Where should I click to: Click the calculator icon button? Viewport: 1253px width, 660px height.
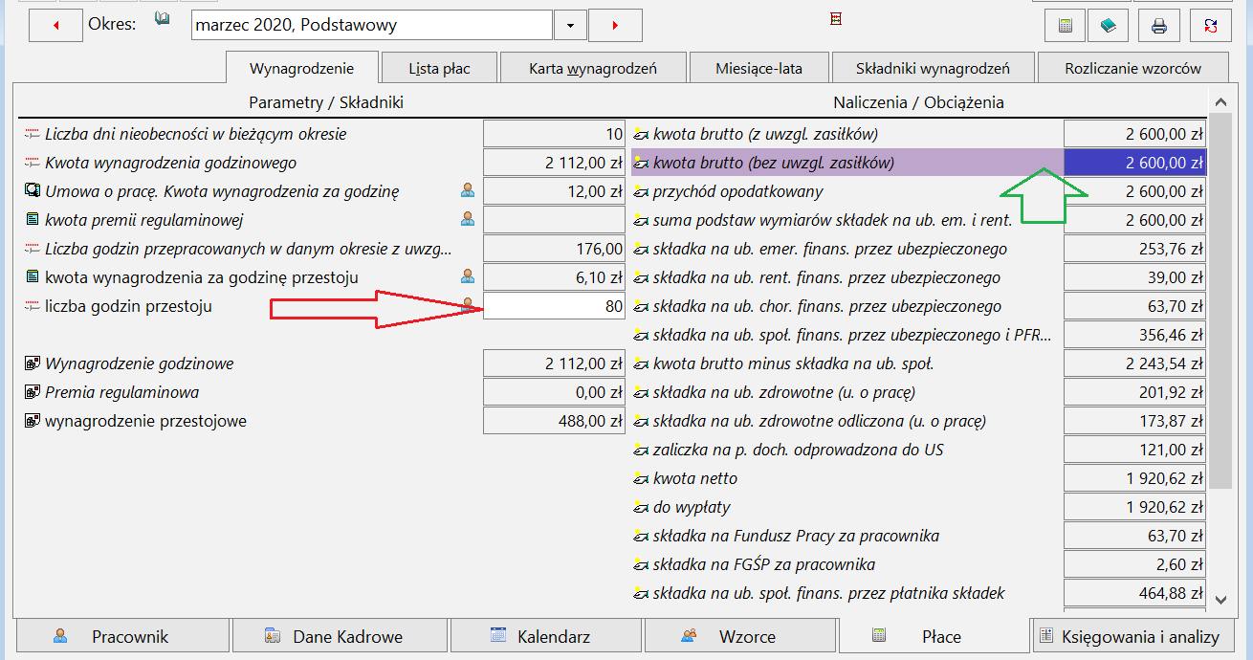1065,26
